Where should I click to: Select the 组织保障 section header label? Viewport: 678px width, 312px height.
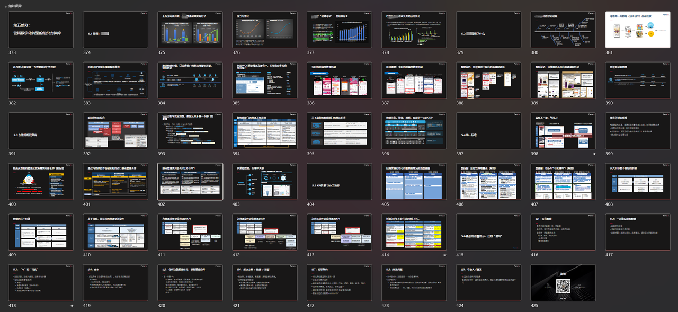16,5
